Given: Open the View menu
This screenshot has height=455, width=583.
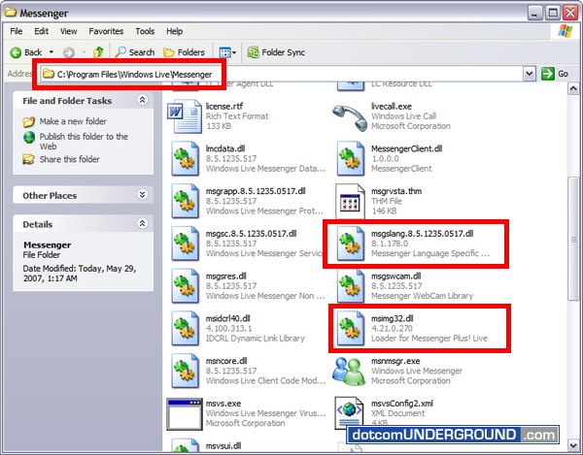Looking at the screenshot, I should coord(68,31).
